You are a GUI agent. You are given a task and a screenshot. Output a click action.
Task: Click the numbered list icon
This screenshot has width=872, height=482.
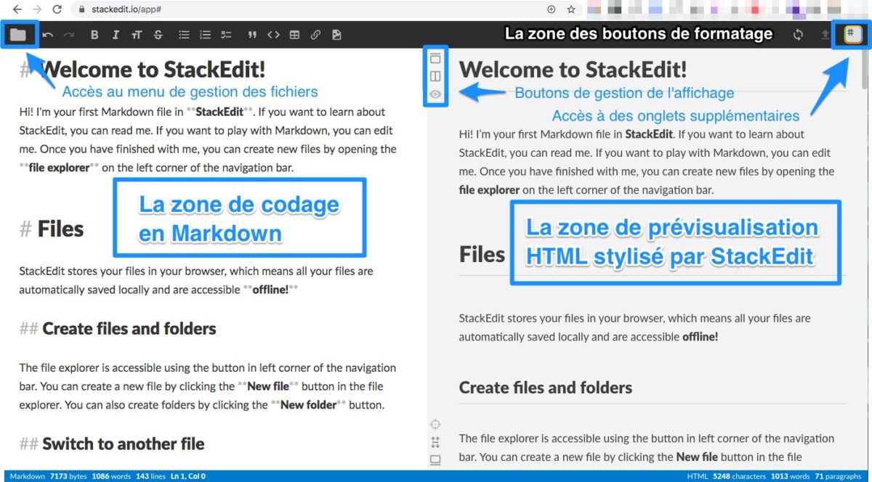[205, 33]
